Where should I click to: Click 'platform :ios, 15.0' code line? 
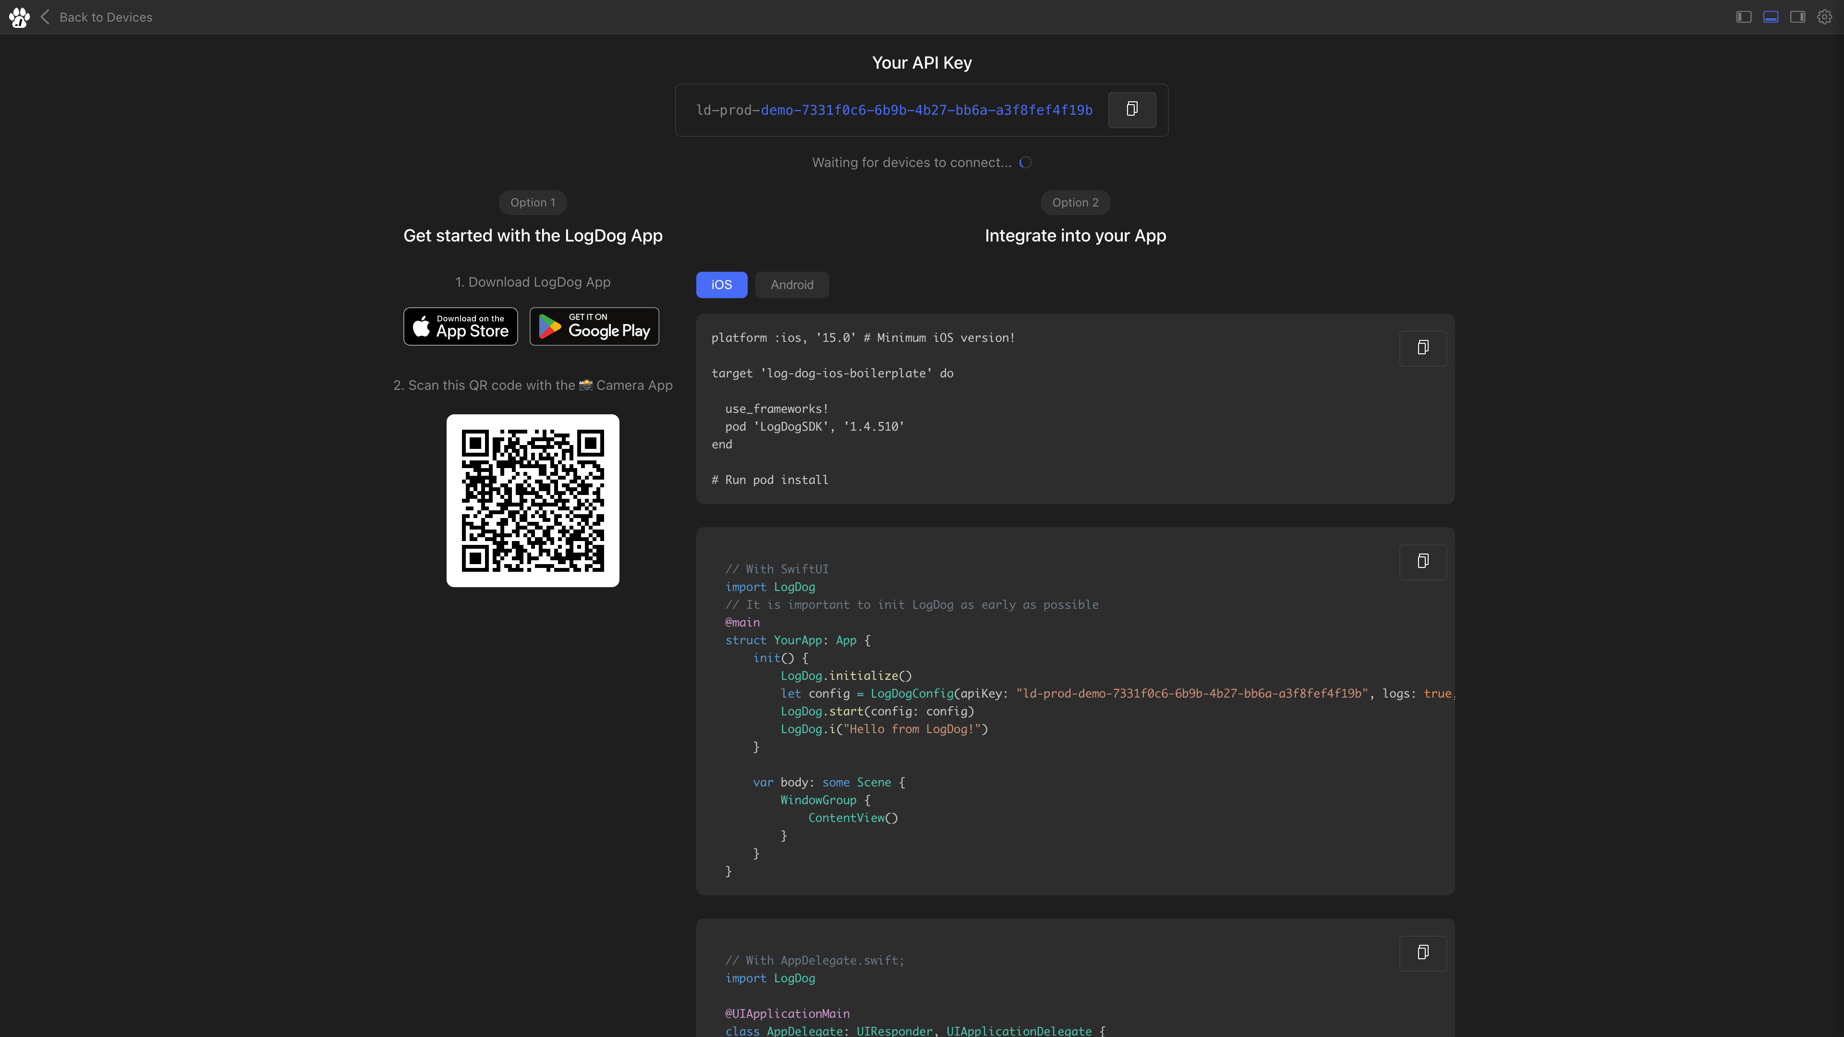point(862,338)
